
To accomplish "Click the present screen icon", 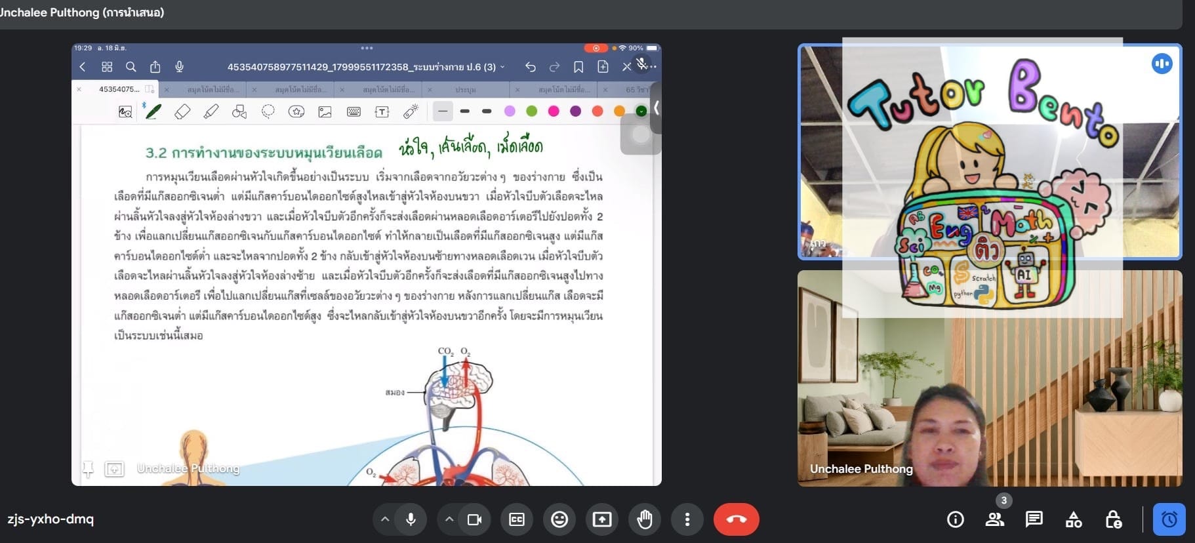I will coord(601,519).
